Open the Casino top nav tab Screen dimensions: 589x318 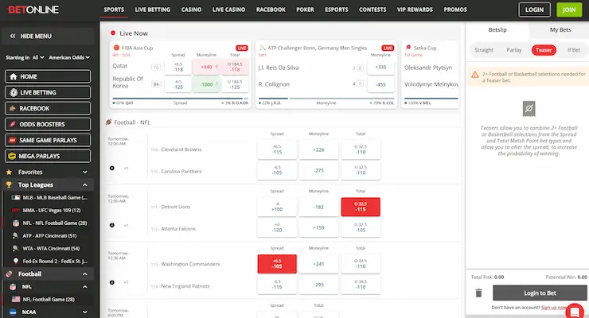point(191,10)
